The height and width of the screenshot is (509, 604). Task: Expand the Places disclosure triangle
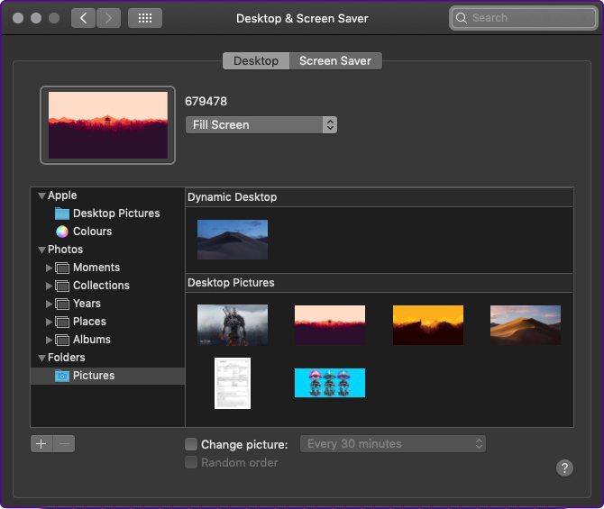coord(49,322)
